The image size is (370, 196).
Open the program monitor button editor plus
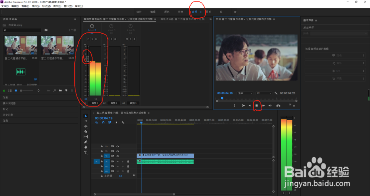click(x=294, y=106)
